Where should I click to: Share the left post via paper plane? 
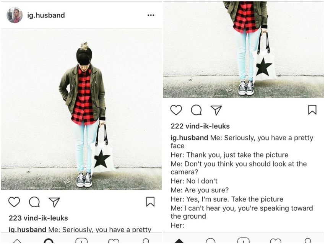point(54,202)
